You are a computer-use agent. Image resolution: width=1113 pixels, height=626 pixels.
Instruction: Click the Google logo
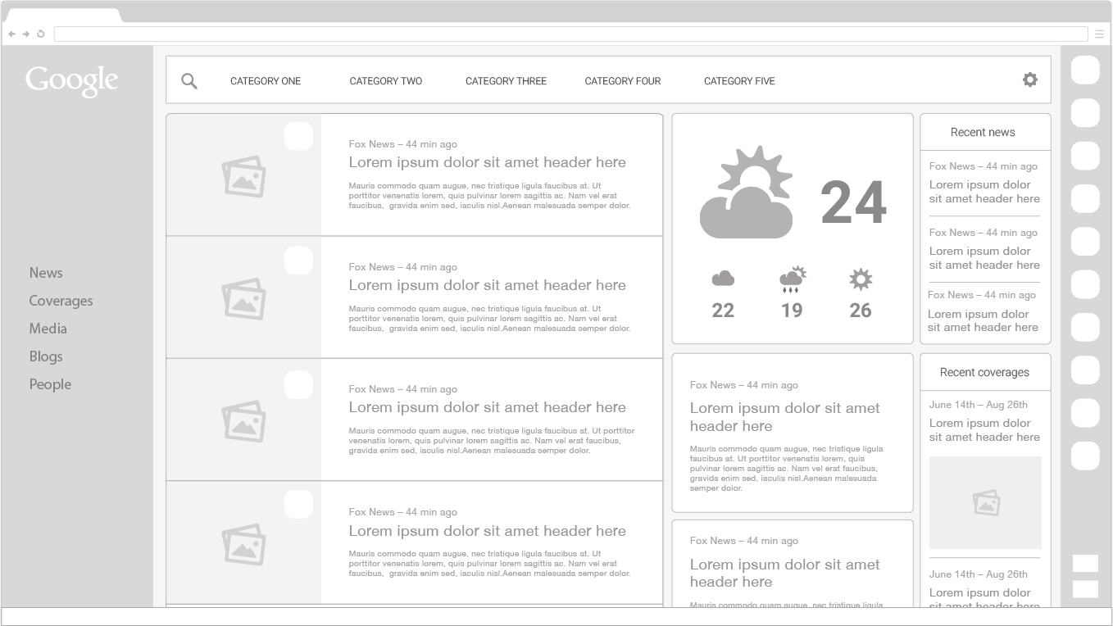[x=72, y=80]
